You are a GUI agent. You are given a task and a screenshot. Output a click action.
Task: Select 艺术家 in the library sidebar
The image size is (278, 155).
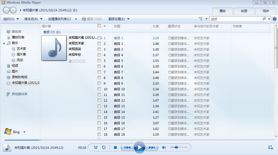[x=21, y=49]
